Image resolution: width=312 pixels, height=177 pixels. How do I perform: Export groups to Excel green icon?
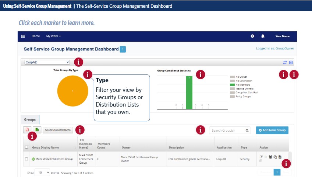click(x=37, y=130)
